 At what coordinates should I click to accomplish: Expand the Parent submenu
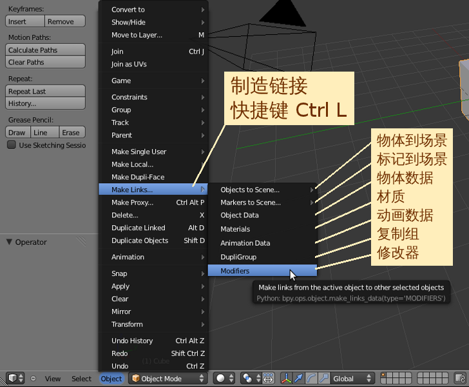click(x=153, y=135)
